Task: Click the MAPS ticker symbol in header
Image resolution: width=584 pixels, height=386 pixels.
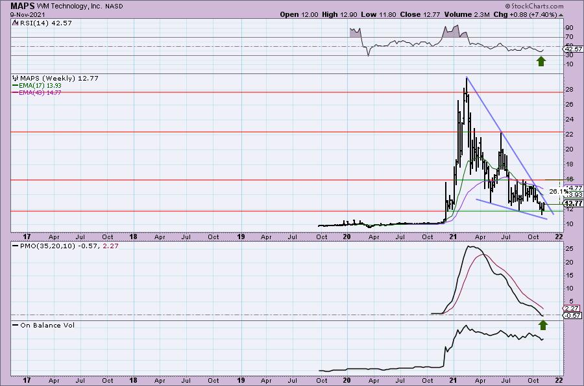Action: click(23, 6)
